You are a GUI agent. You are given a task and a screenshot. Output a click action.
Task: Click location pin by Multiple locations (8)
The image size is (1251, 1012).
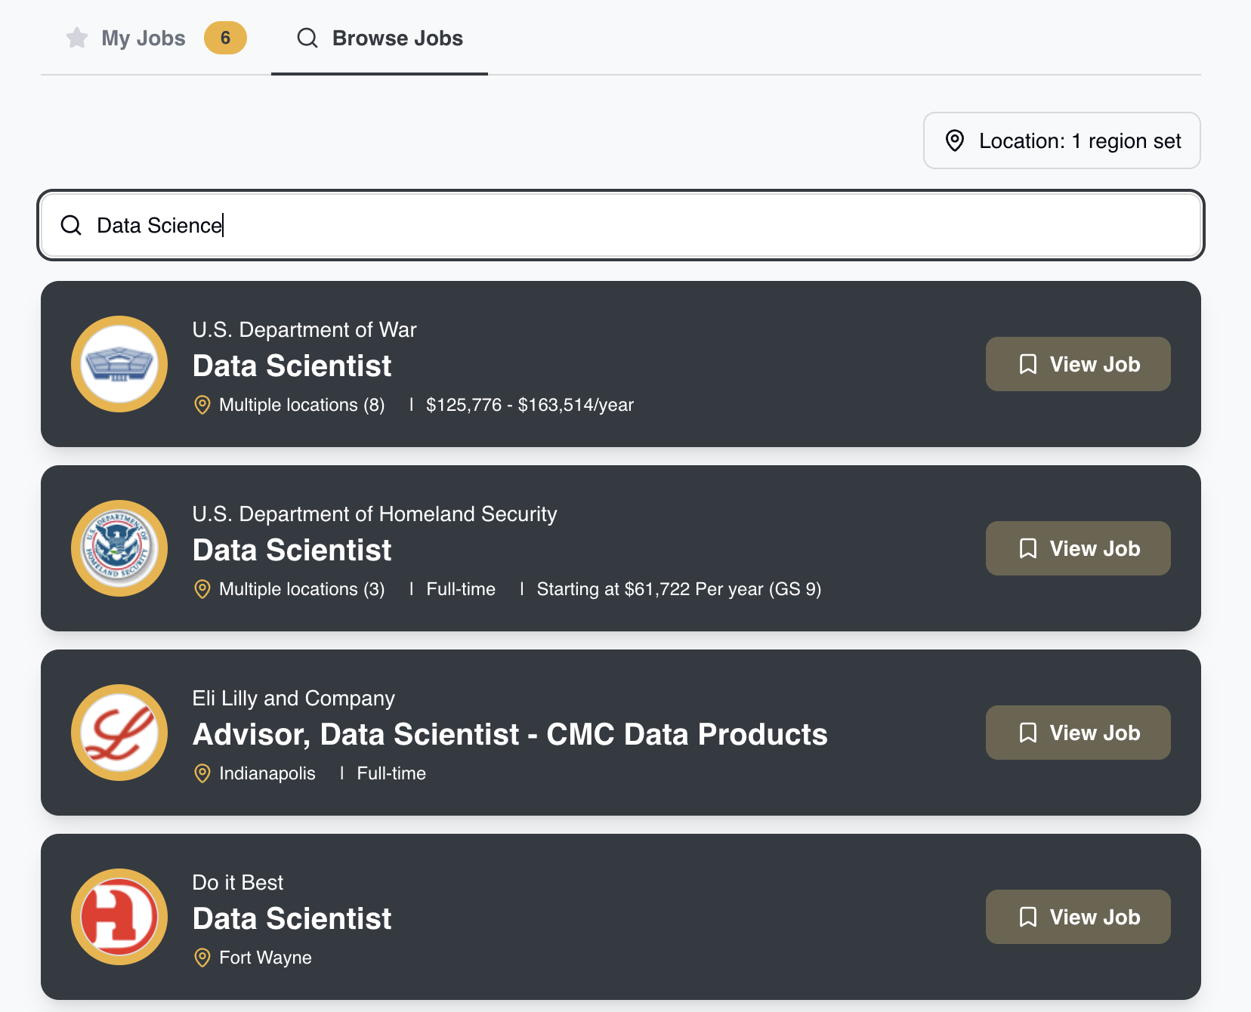point(202,405)
